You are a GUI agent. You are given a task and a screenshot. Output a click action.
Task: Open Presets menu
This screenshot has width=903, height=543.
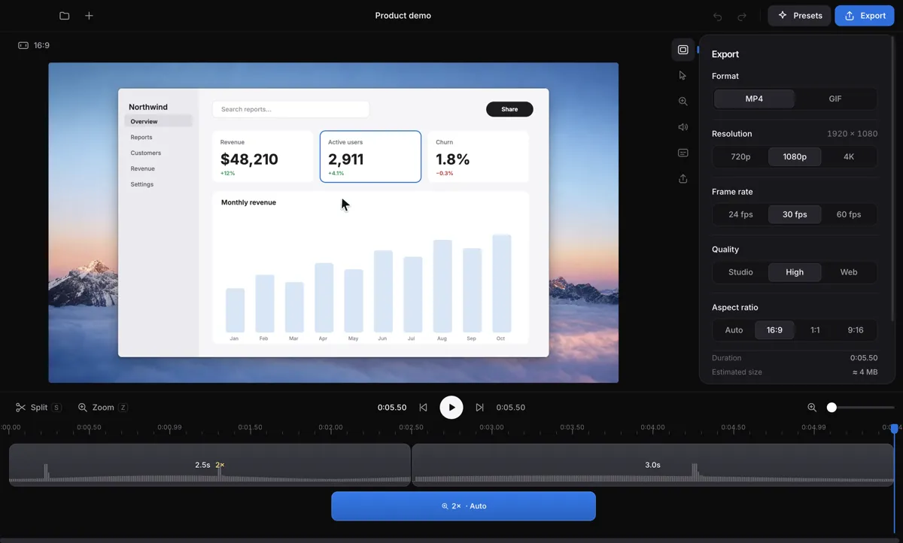[x=800, y=16]
